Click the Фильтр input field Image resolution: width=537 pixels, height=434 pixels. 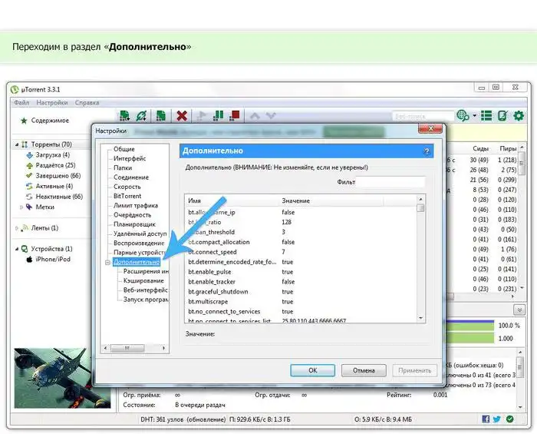390,183
